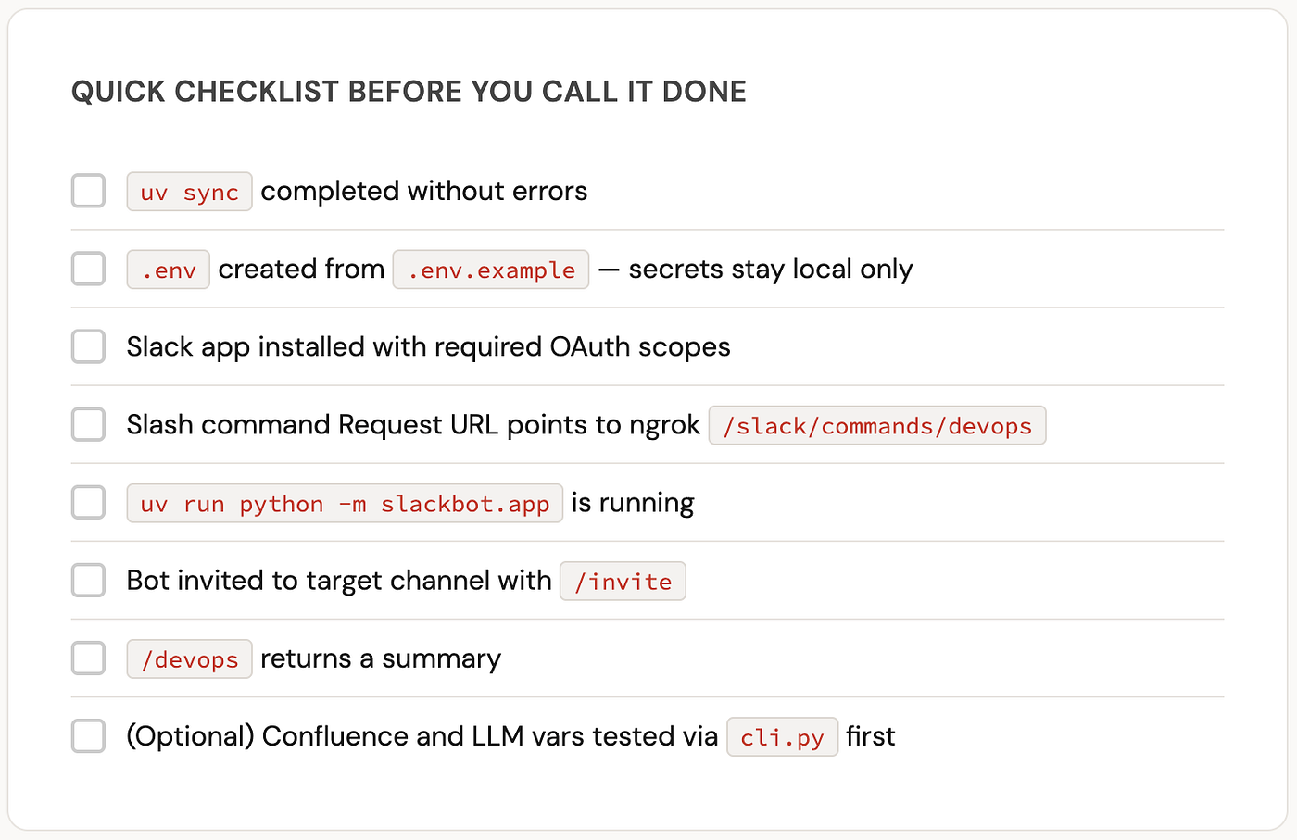Click the 'cli.py' code snippet
The width and height of the screenshot is (1297, 840).
point(783,737)
